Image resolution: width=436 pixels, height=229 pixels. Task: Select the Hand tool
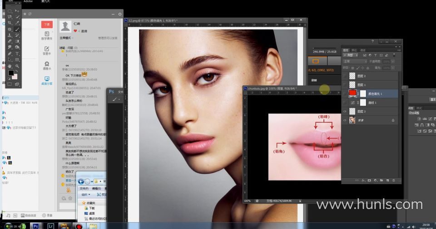(10, 66)
